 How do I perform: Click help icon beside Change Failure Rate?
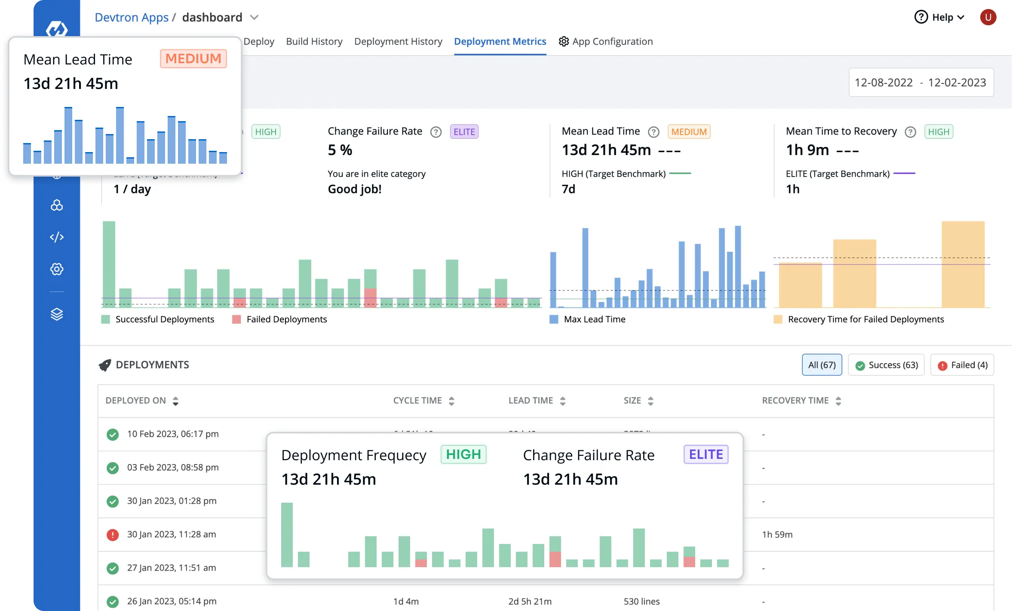coord(436,132)
